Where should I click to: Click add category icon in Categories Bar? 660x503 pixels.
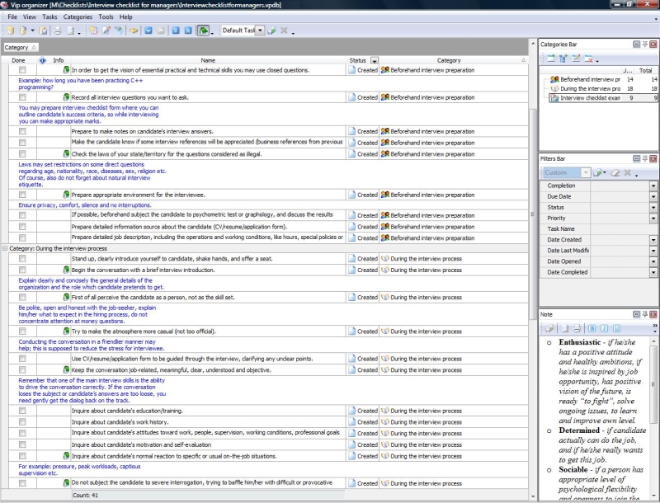coord(549,59)
